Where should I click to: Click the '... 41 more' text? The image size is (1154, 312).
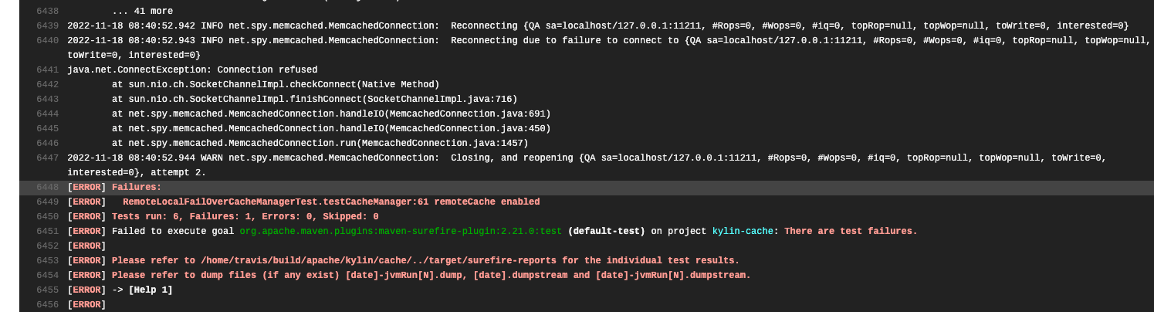click(143, 12)
